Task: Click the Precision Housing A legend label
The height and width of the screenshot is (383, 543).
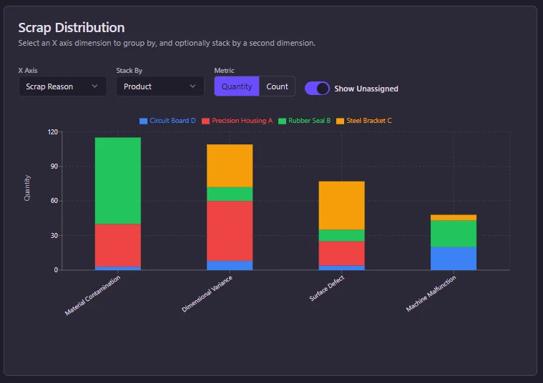Action: (x=242, y=121)
